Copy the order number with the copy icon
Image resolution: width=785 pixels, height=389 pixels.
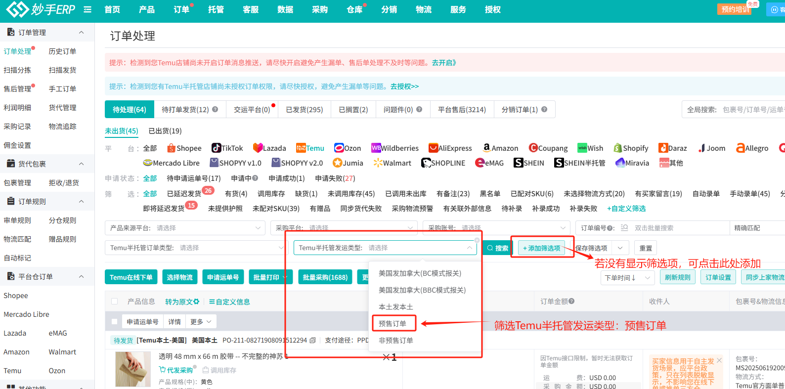(312, 341)
